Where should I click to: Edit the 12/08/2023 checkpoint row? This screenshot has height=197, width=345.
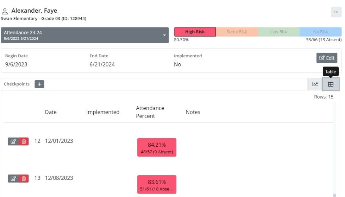click(x=13, y=178)
